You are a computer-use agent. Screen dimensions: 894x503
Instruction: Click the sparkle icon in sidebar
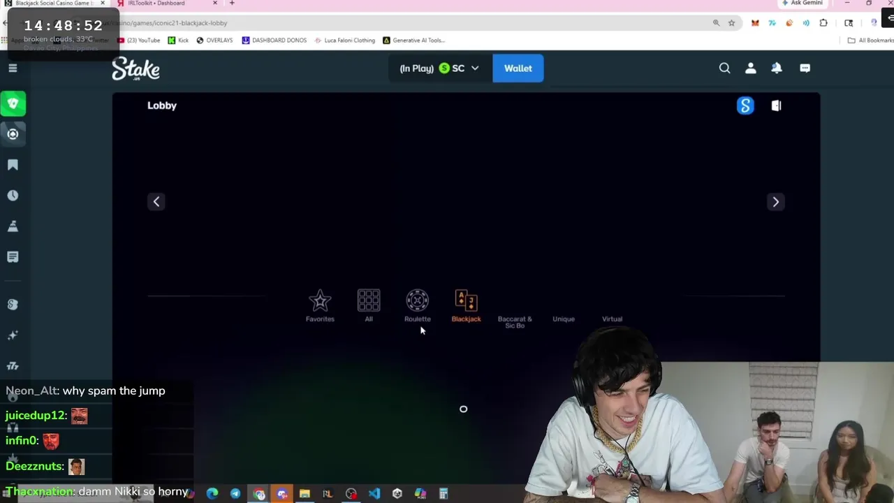coord(13,335)
